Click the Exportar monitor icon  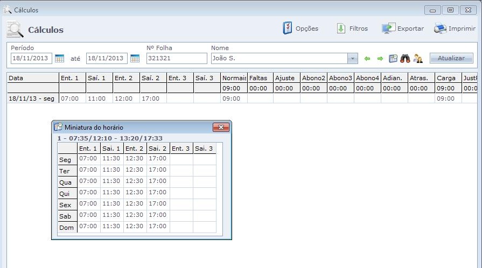389,29
